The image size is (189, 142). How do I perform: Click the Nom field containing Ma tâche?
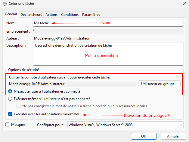(108, 23)
